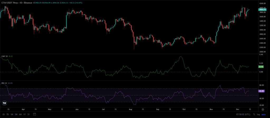Open chart settings gear icon
The height and width of the screenshot is (118, 270).
click(263, 109)
